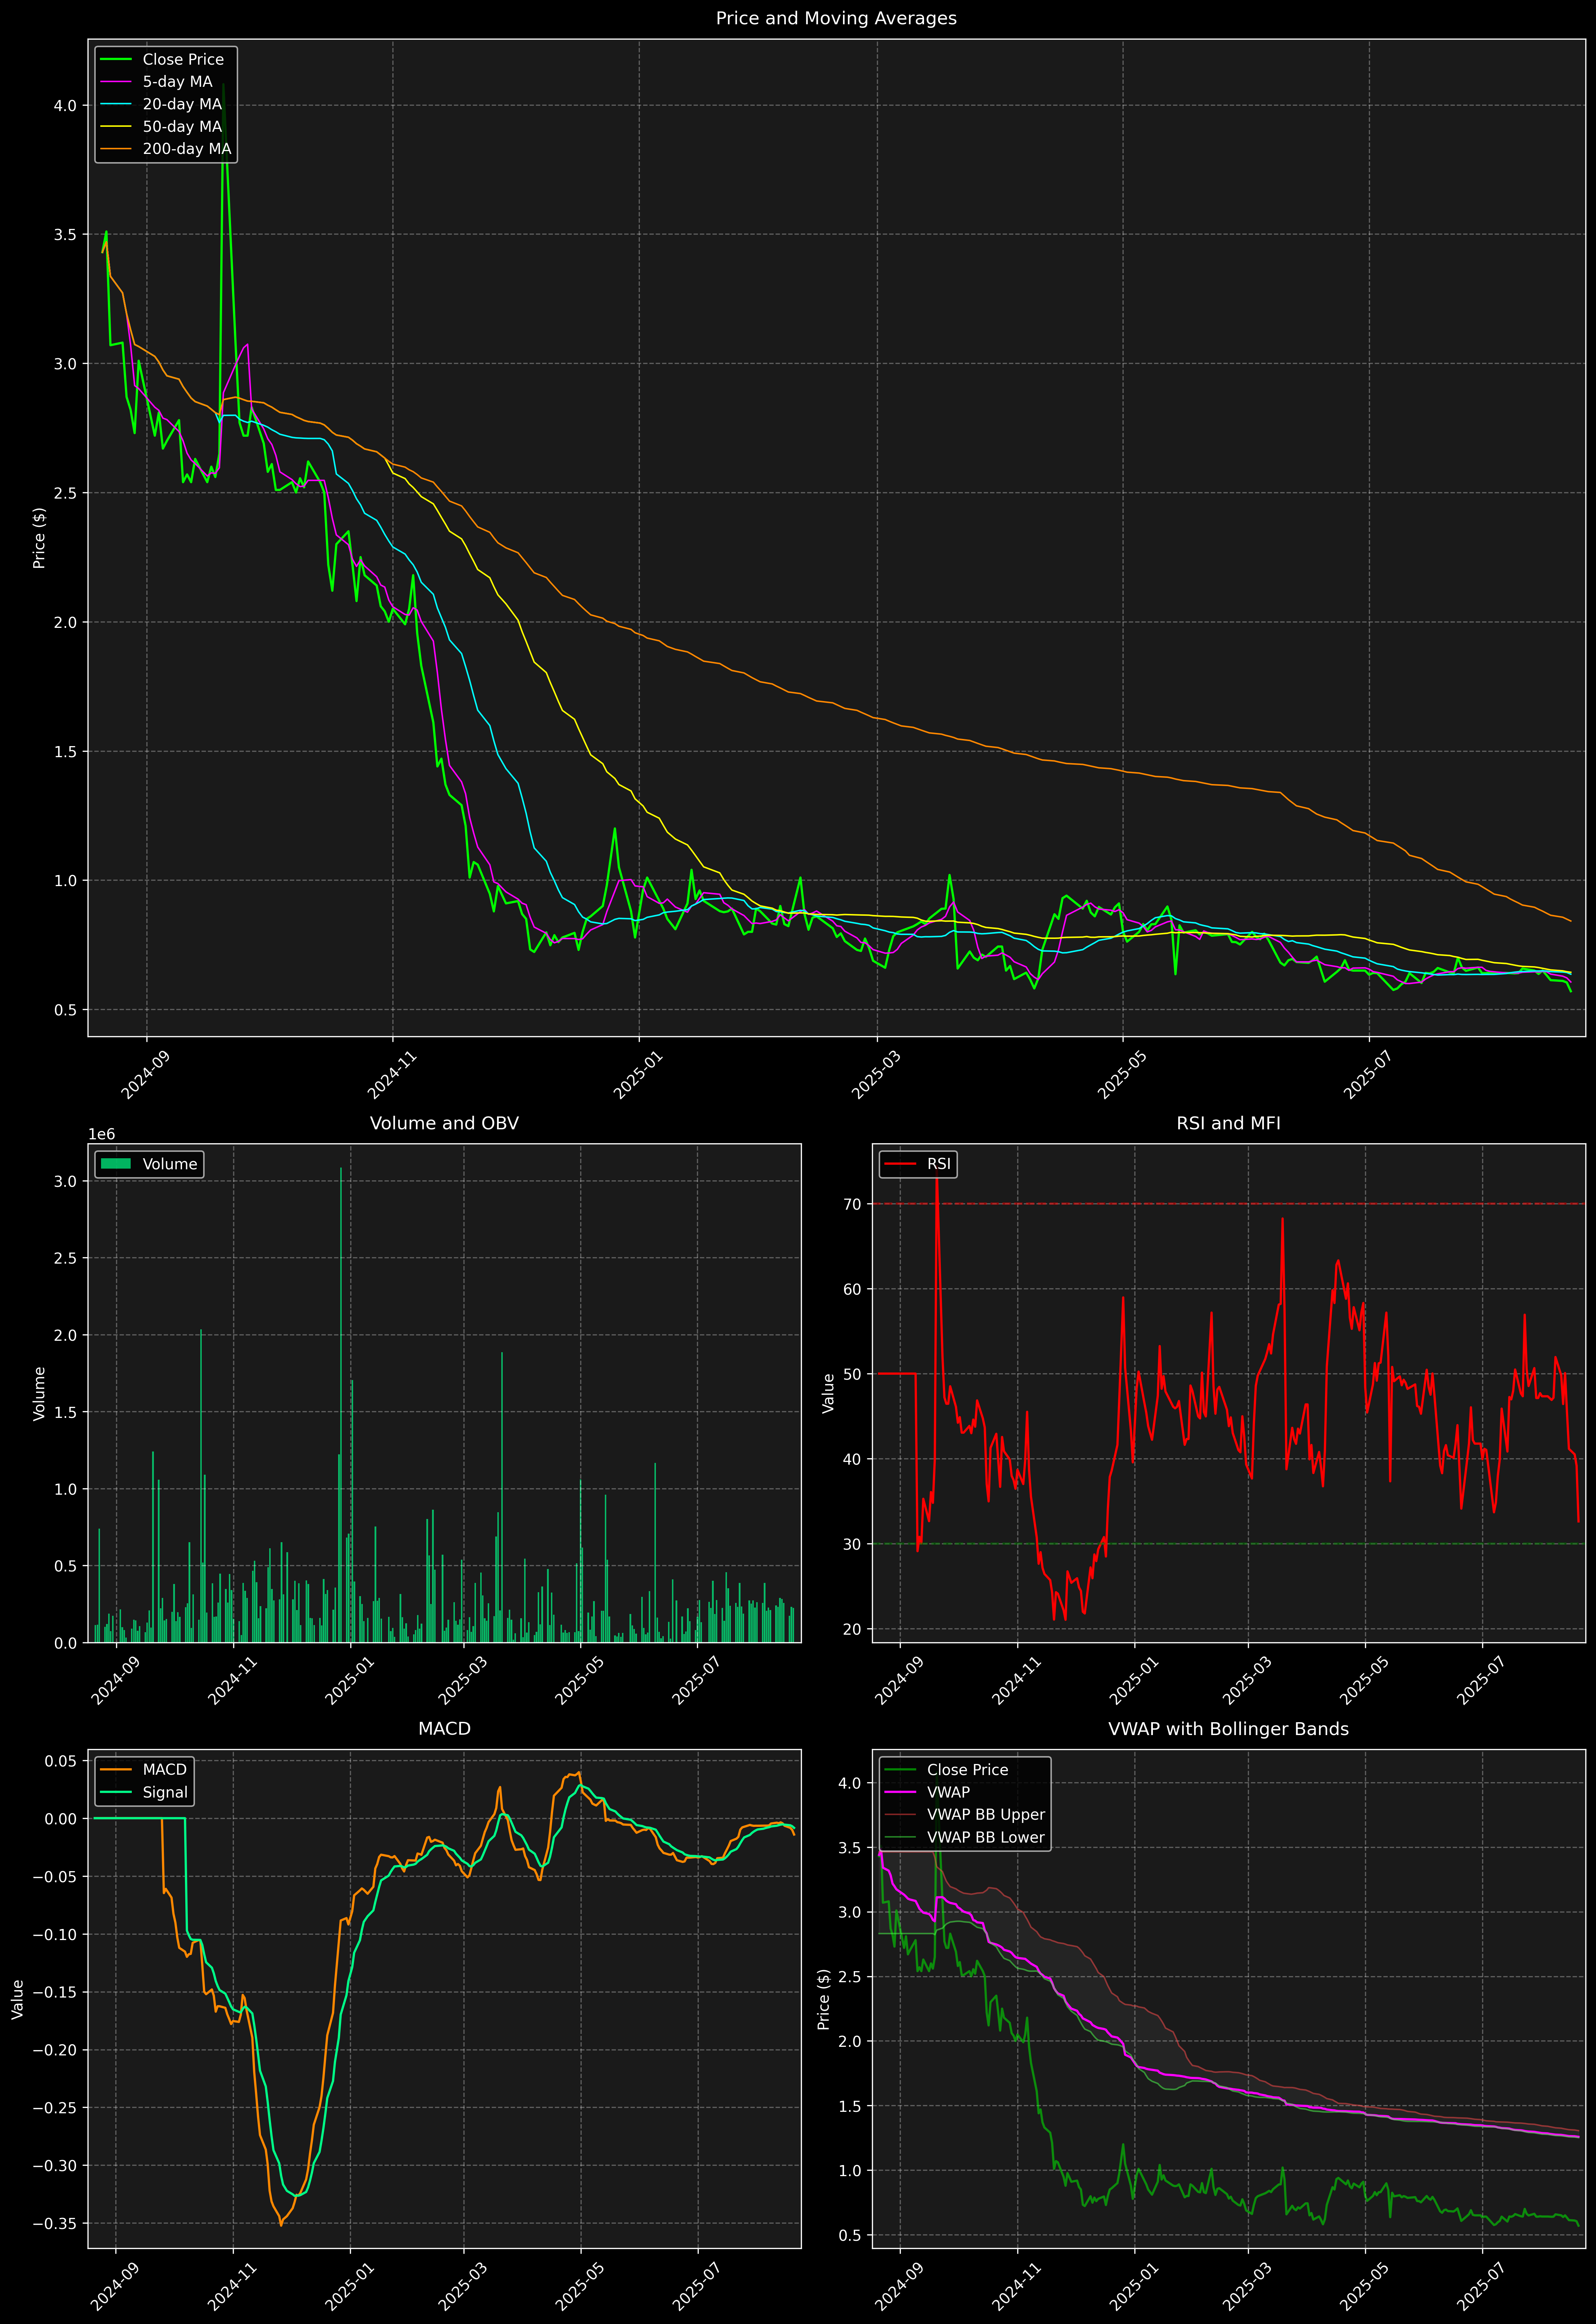Click the Volume and OBV chart title
The height and width of the screenshot is (2324, 1596).
pyautogui.click(x=444, y=1123)
